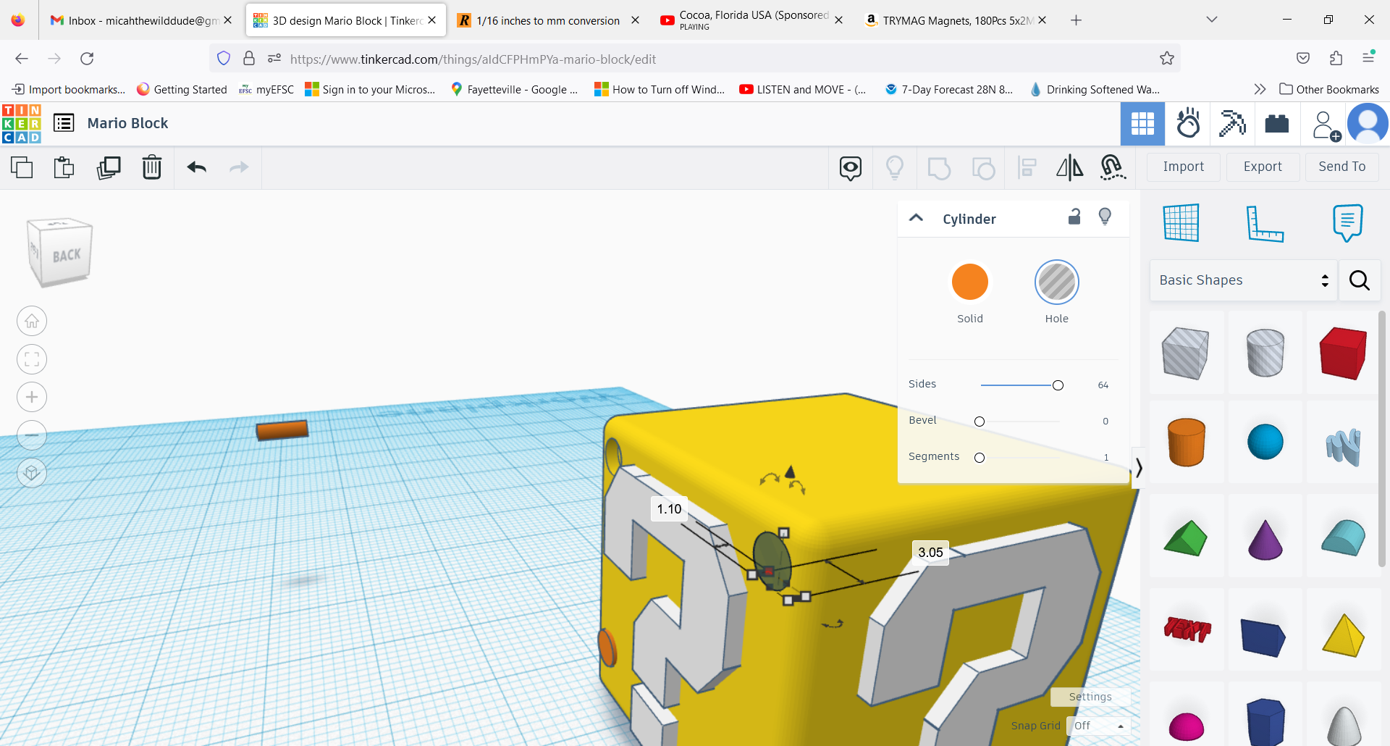Click the Send To button
This screenshot has width=1390, height=746.
click(1341, 167)
